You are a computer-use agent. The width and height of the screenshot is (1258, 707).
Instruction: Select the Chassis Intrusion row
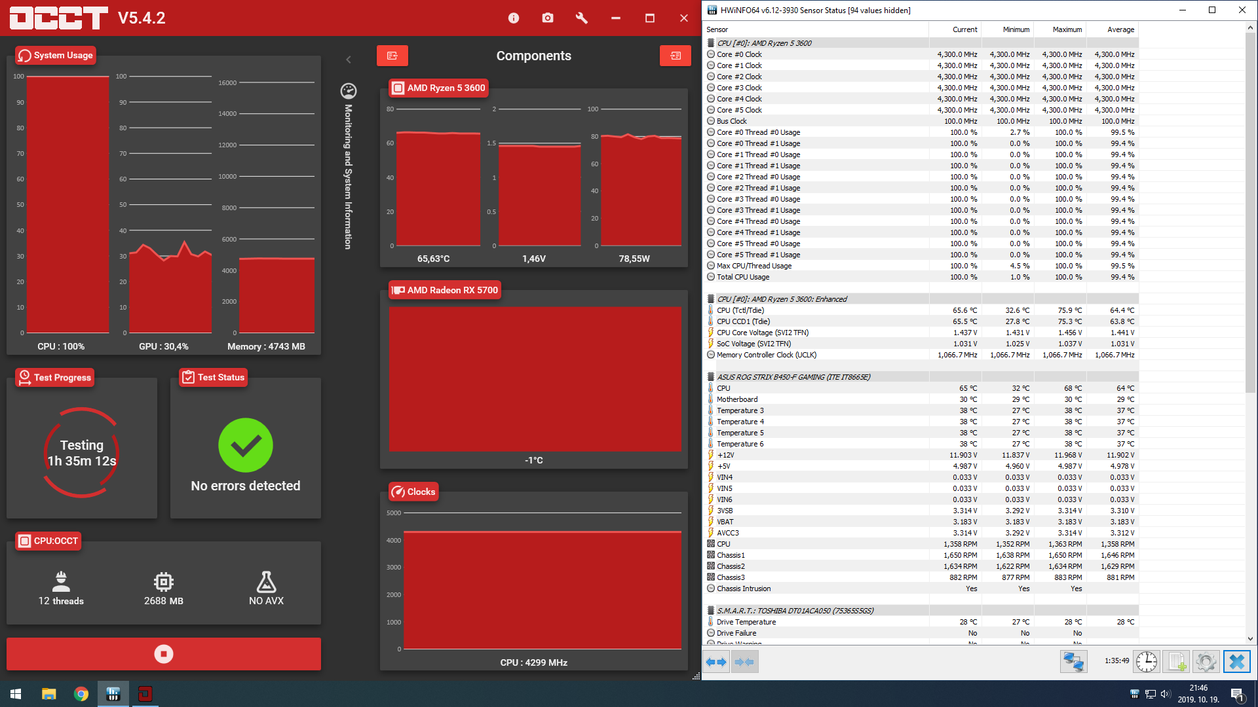tap(921, 589)
